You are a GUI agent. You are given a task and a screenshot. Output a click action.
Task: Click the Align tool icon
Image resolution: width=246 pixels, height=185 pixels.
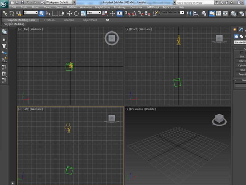pyautogui.click(x=196, y=13)
